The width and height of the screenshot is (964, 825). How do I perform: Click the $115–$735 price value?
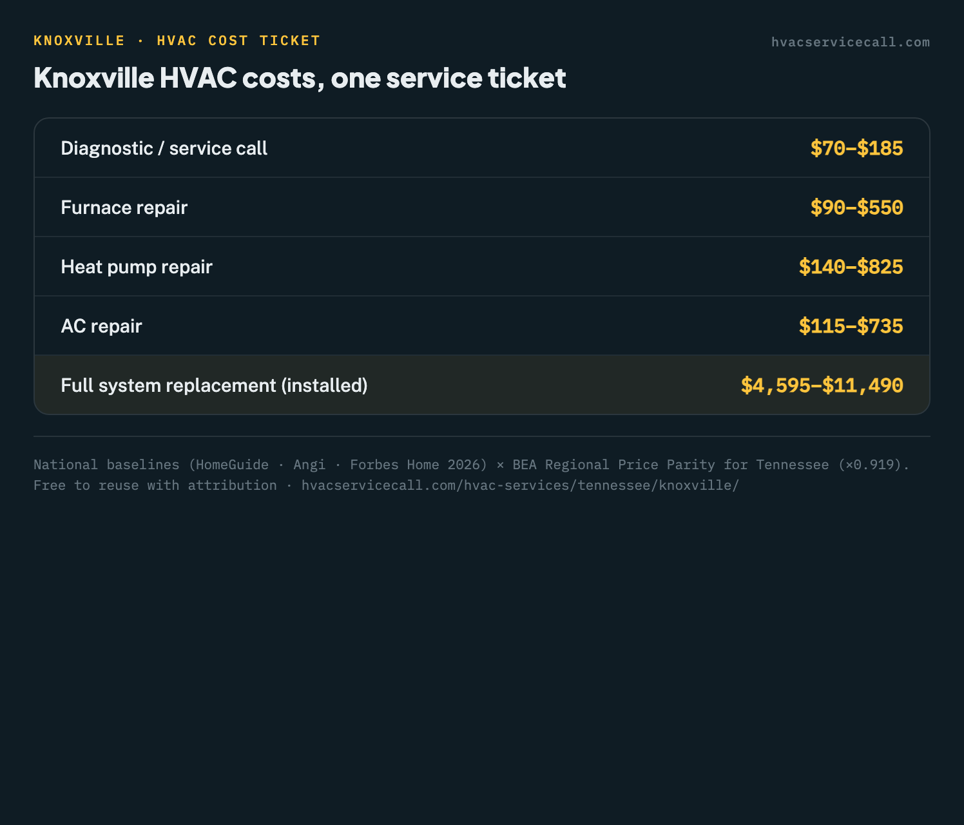(x=851, y=326)
